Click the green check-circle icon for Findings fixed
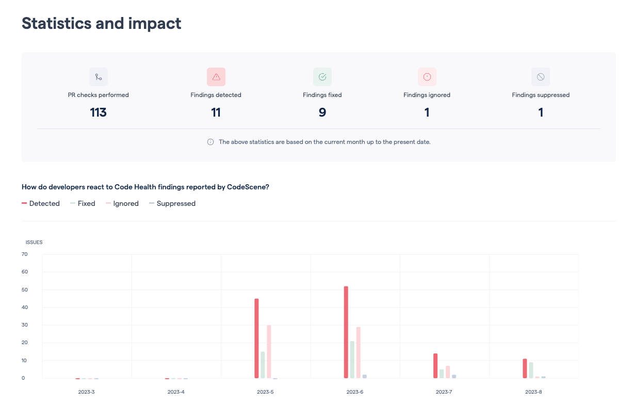This screenshot has width=631, height=404. click(x=322, y=76)
